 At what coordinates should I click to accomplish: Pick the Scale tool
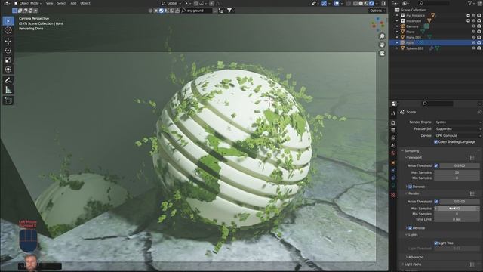[8, 60]
